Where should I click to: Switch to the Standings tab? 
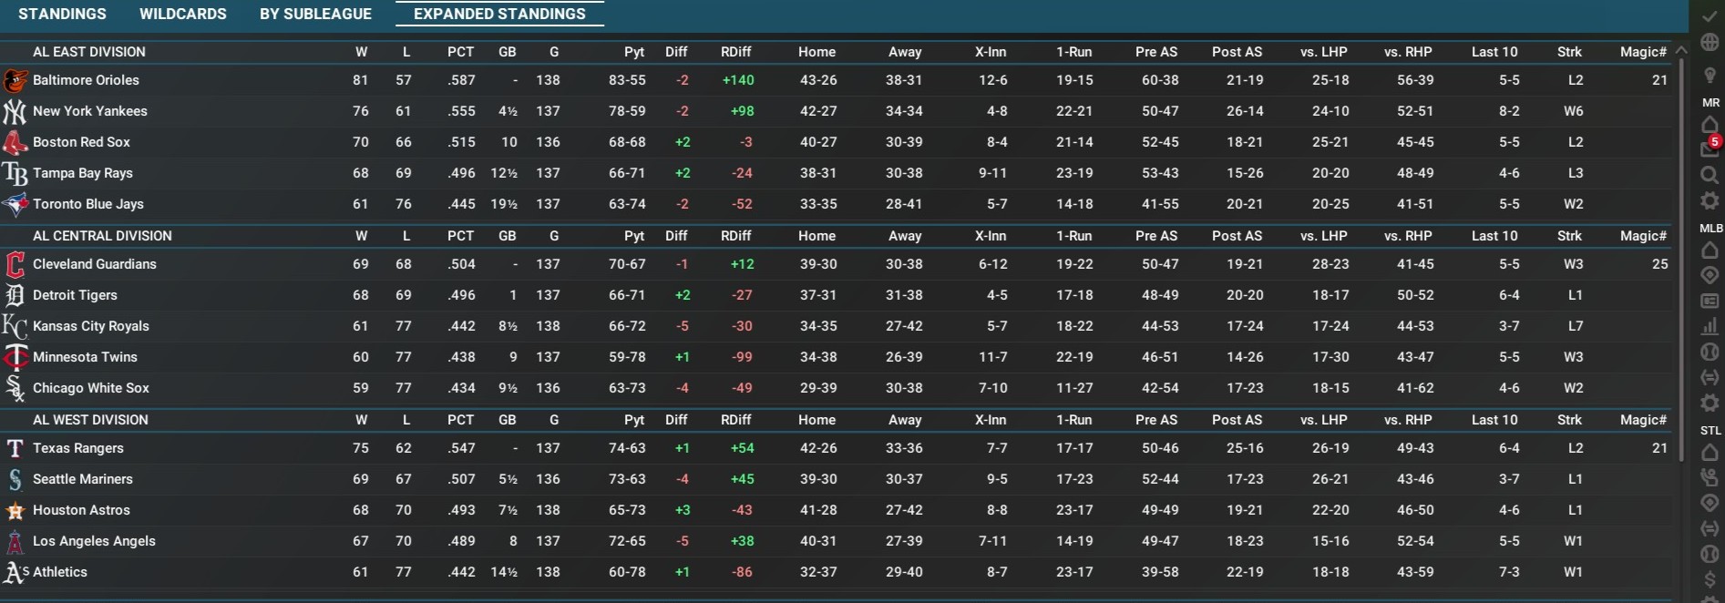(62, 14)
